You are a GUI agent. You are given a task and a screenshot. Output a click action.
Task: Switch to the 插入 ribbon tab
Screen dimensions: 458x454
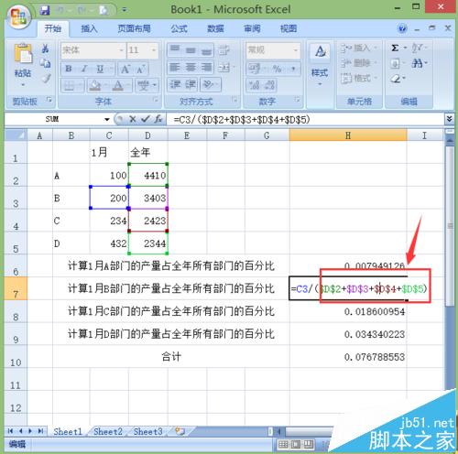pyautogui.click(x=89, y=28)
